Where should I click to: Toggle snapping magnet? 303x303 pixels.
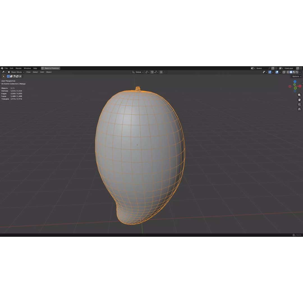coord(152,72)
